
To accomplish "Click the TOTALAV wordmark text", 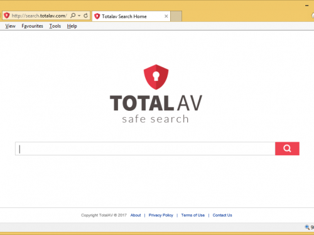I will click(x=156, y=103).
